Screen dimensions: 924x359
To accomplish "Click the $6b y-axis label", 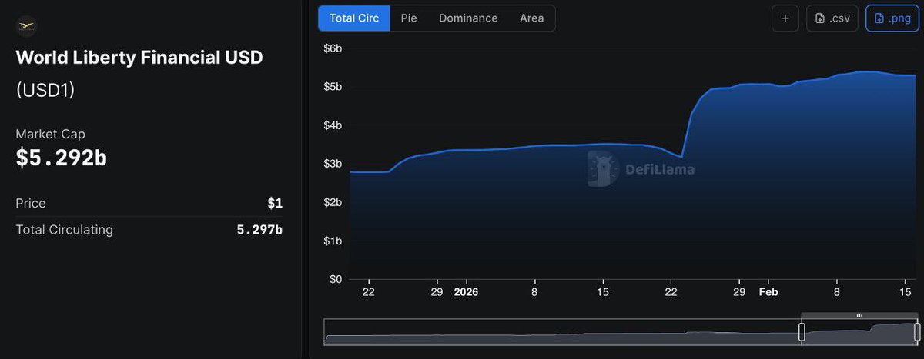I will point(332,48).
